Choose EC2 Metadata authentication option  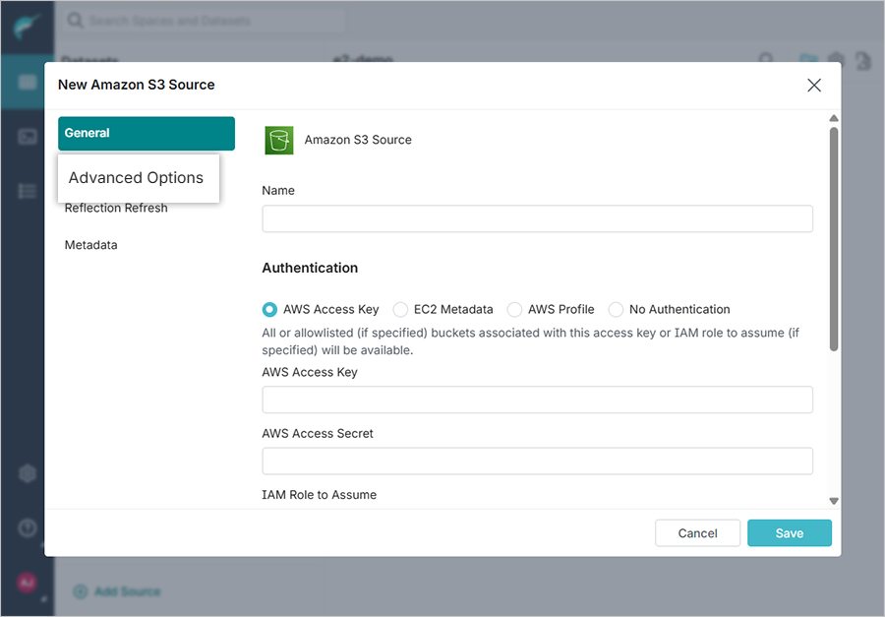tap(400, 310)
